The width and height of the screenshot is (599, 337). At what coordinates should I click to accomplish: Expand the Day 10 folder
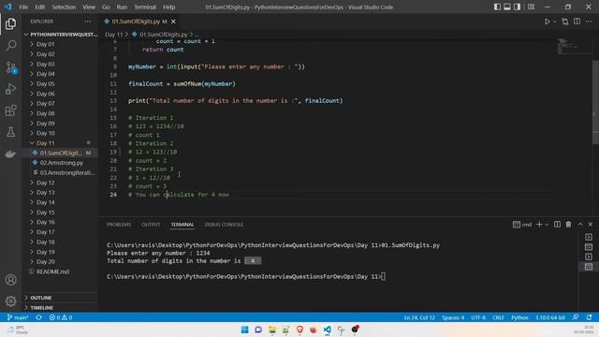pos(60,133)
